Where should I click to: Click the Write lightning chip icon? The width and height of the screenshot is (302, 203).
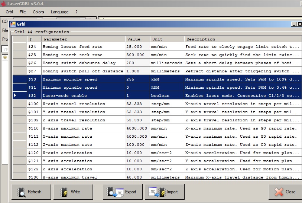tap(64, 192)
